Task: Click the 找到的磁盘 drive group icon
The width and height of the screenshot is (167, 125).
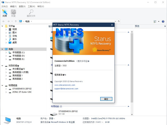Action: pyautogui.click(x=6, y=66)
